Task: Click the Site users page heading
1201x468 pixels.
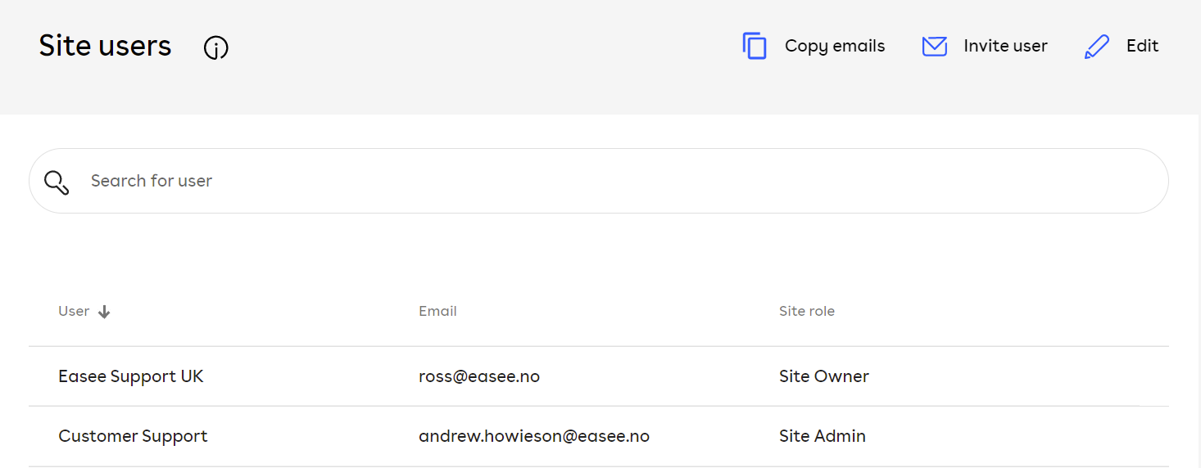Action: click(105, 46)
